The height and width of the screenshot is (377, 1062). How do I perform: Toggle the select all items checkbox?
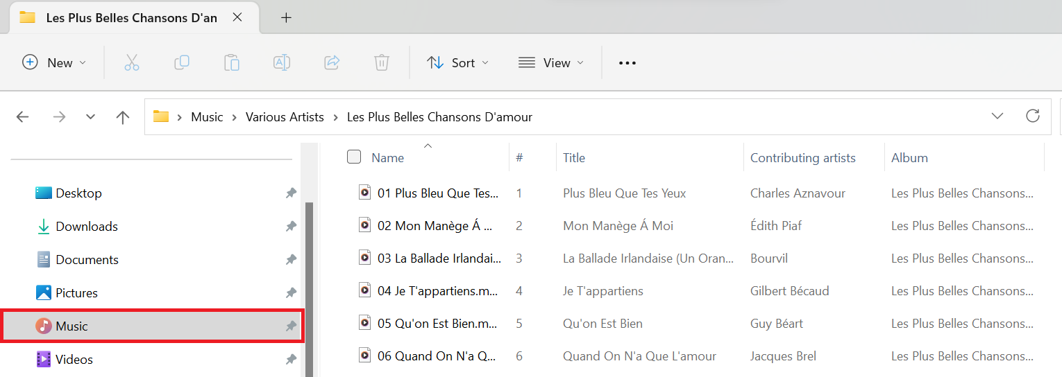pos(354,157)
